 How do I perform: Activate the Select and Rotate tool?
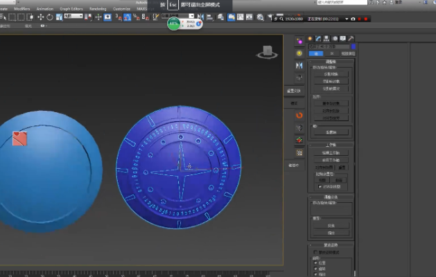(49, 17)
